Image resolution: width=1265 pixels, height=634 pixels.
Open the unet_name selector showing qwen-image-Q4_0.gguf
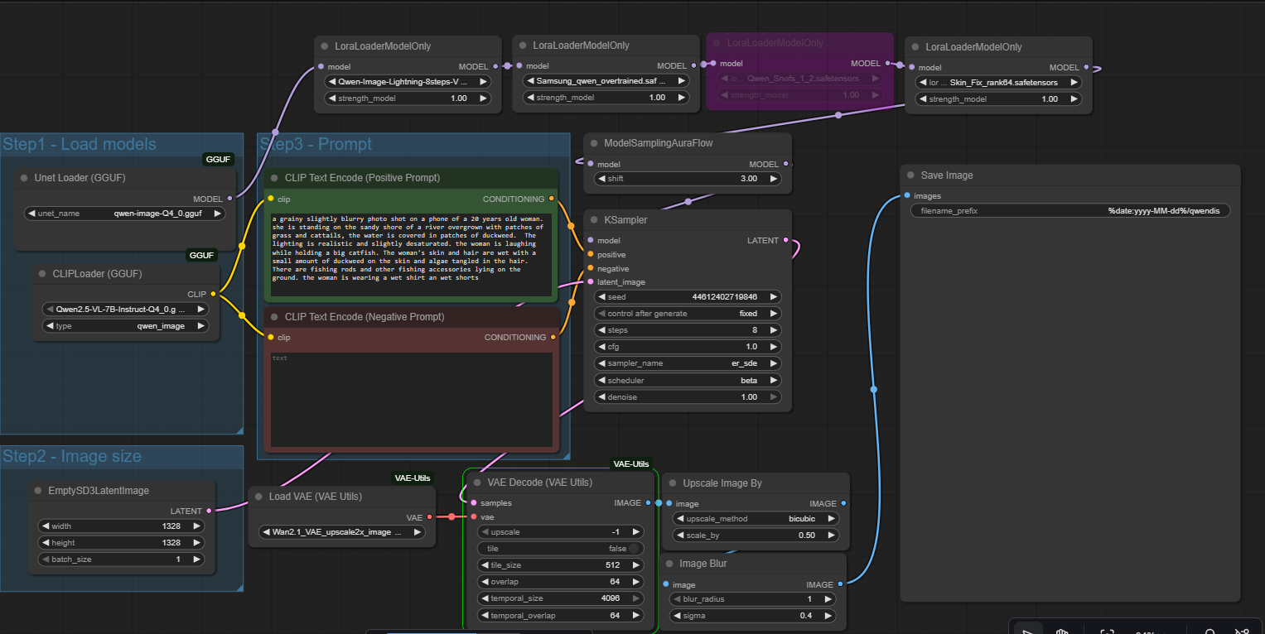[x=124, y=214]
